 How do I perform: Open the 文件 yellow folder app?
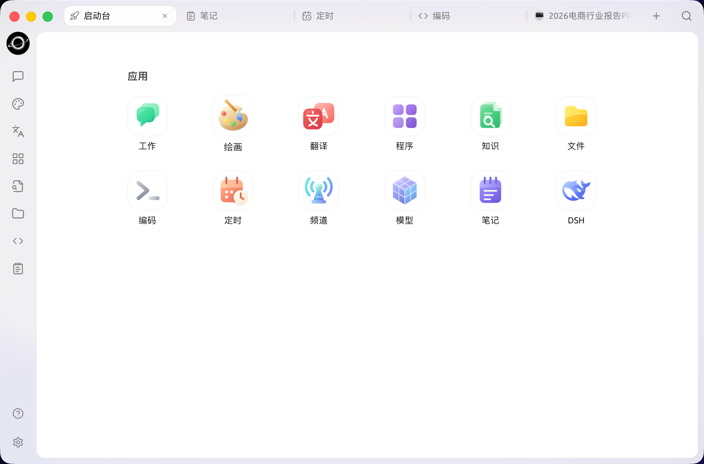pyautogui.click(x=576, y=116)
